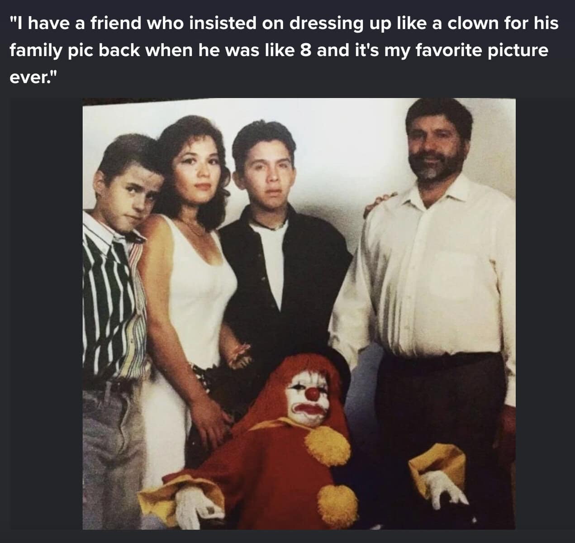This screenshot has width=575, height=543.
Task: Click the word "ever." on the last caption line
Action: 34,77
